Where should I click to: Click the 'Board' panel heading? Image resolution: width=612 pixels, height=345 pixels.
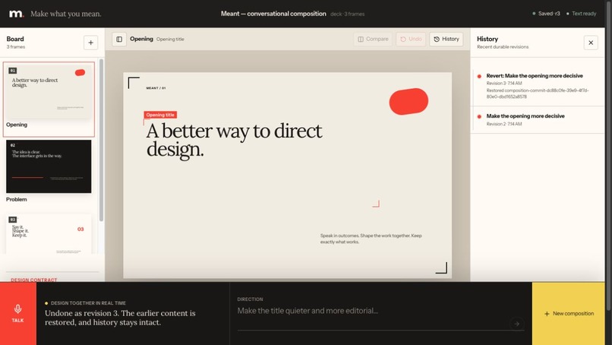click(15, 39)
